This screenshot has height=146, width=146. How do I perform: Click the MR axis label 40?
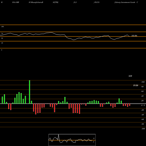click(x=142, y=96)
